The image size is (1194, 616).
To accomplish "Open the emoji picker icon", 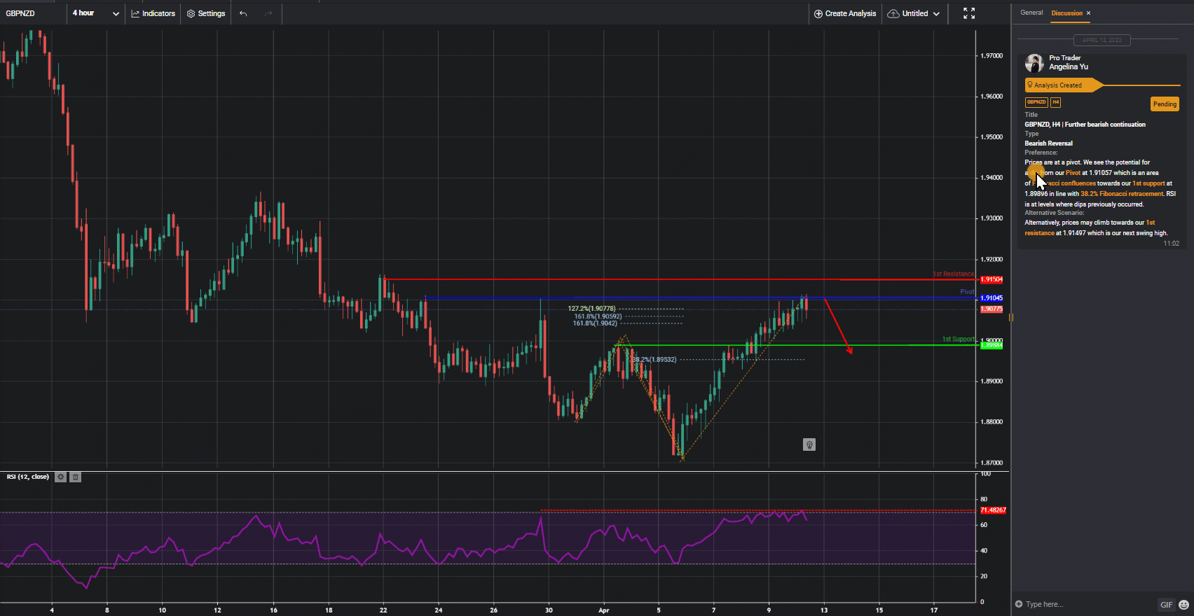I will (1183, 605).
